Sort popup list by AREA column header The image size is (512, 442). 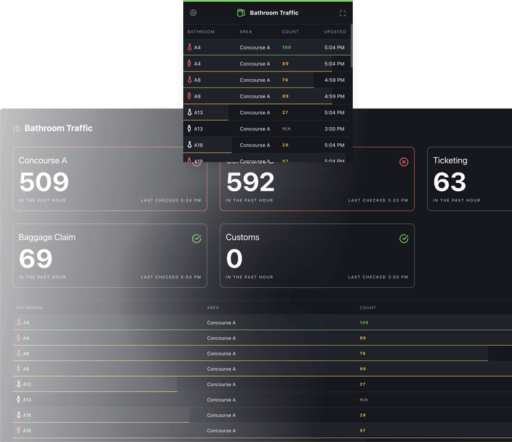246,32
